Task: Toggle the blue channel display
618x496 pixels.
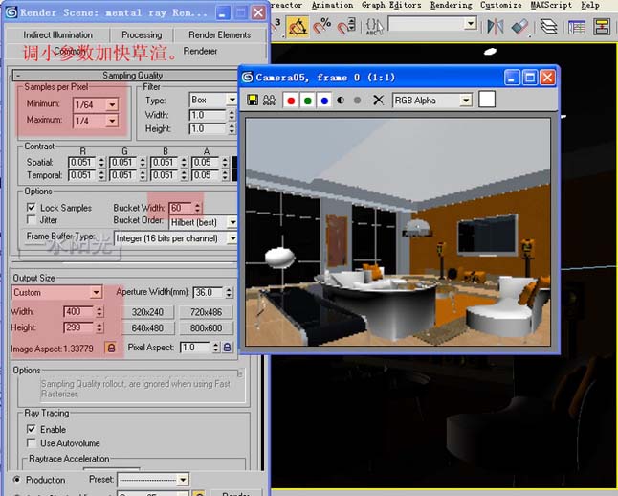Action: click(x=324, y=101)
